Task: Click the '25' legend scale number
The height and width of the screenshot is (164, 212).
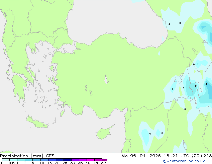Action: click(65, 163)
